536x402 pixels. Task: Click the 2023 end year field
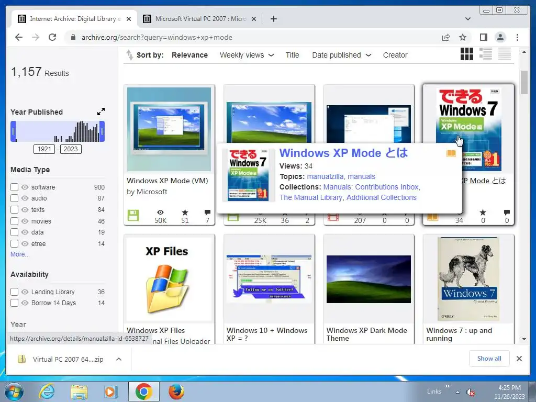[x=71, y=149]
